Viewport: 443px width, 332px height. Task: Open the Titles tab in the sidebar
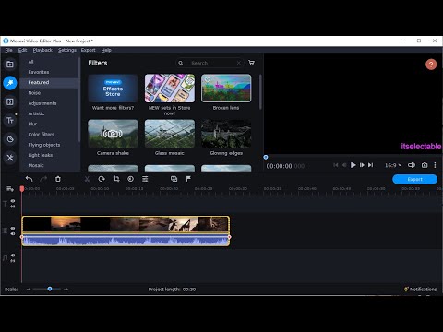pos(10,120)
